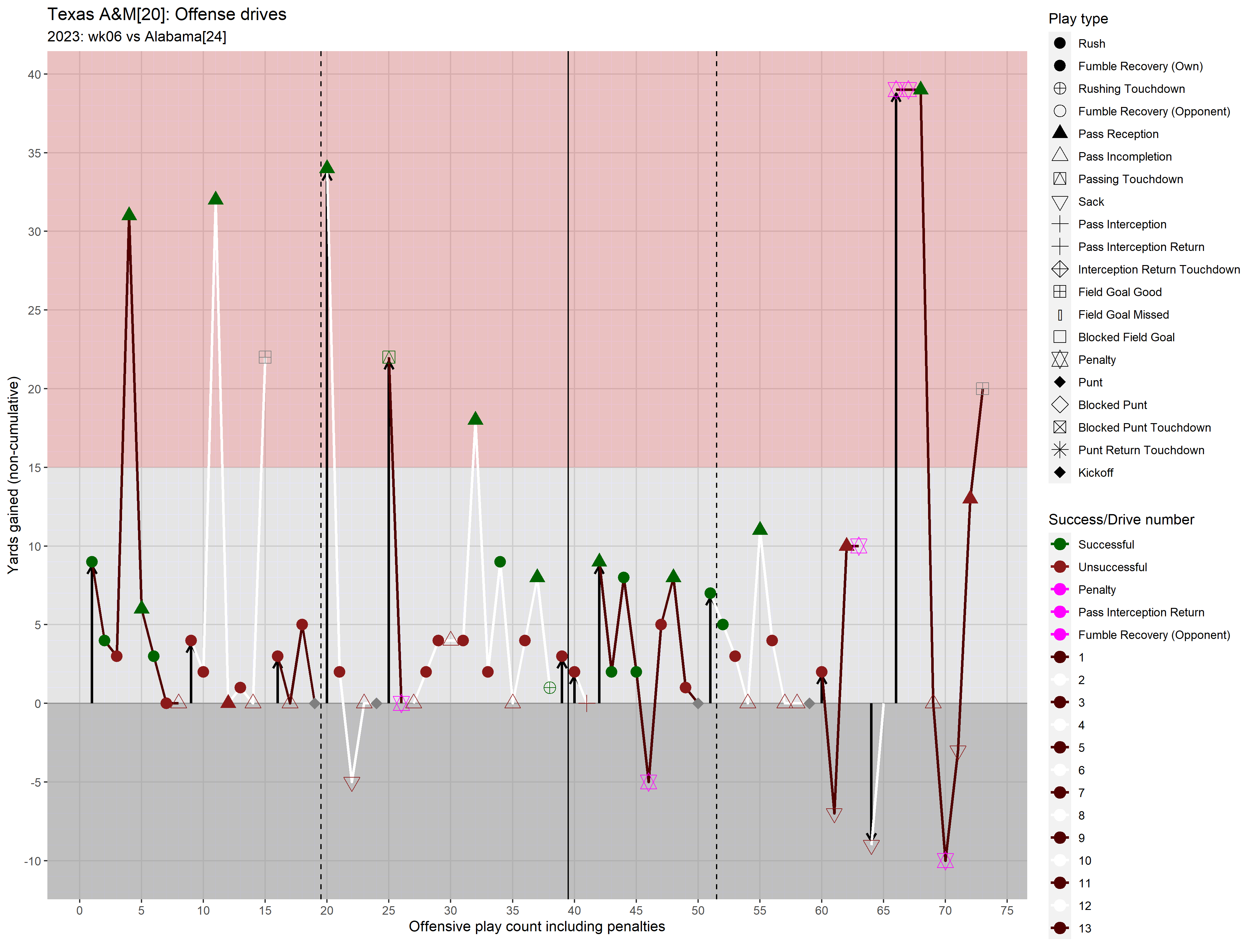The width and height of the screenshot is (1255, 941).
Task: Click the green Successful legend swatch
Action: 1059,545
